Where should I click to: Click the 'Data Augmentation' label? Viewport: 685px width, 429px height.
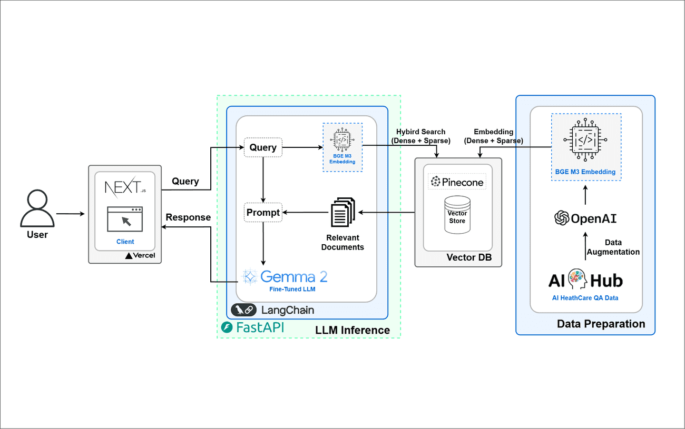click(613, 247)
